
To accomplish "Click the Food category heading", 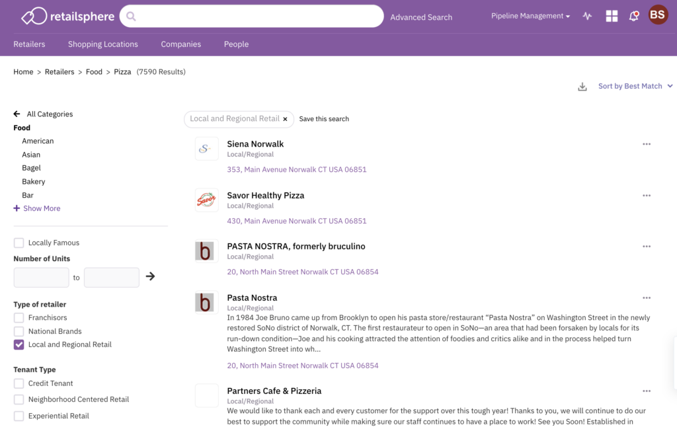I will point(22,128).
